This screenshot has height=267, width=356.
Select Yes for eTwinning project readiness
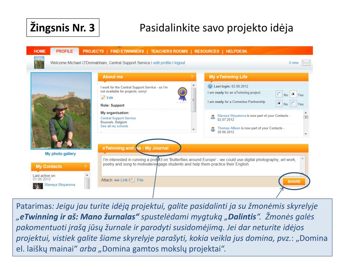point(293,94)
